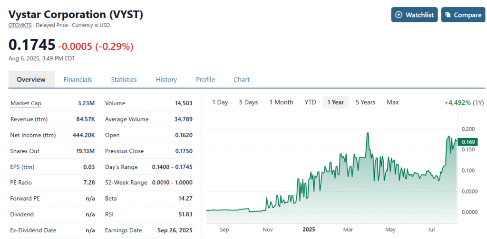Image resolution: width=487 pixels, height=239 pixels.
Task: Click the plus icon on Watchlist button
Action: click(399, 15)
